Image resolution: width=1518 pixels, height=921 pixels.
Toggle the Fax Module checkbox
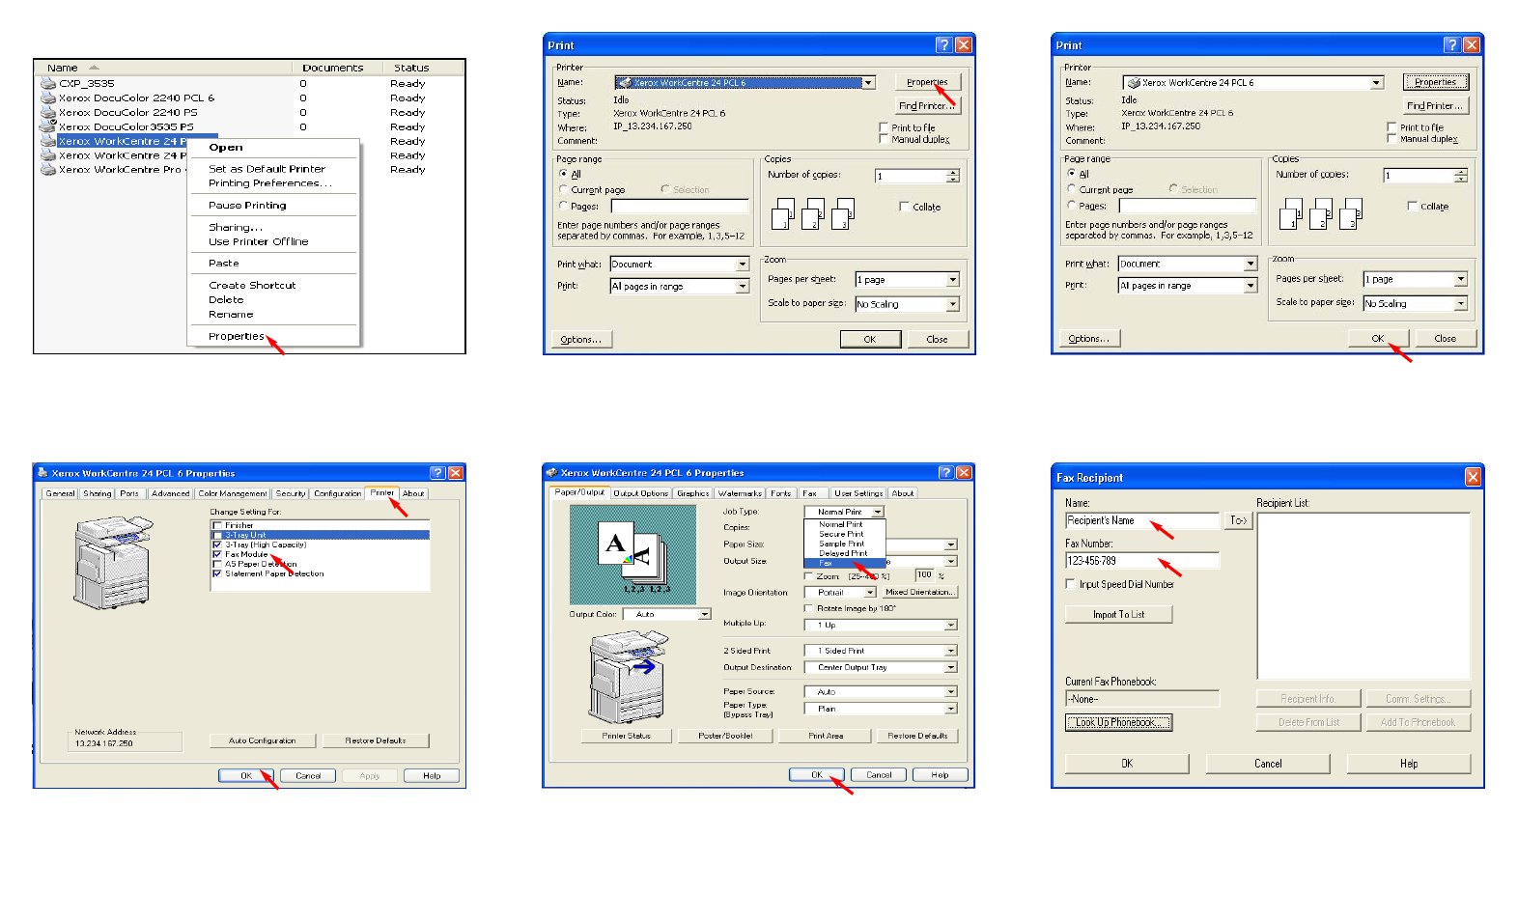click(x=217, y=554)
